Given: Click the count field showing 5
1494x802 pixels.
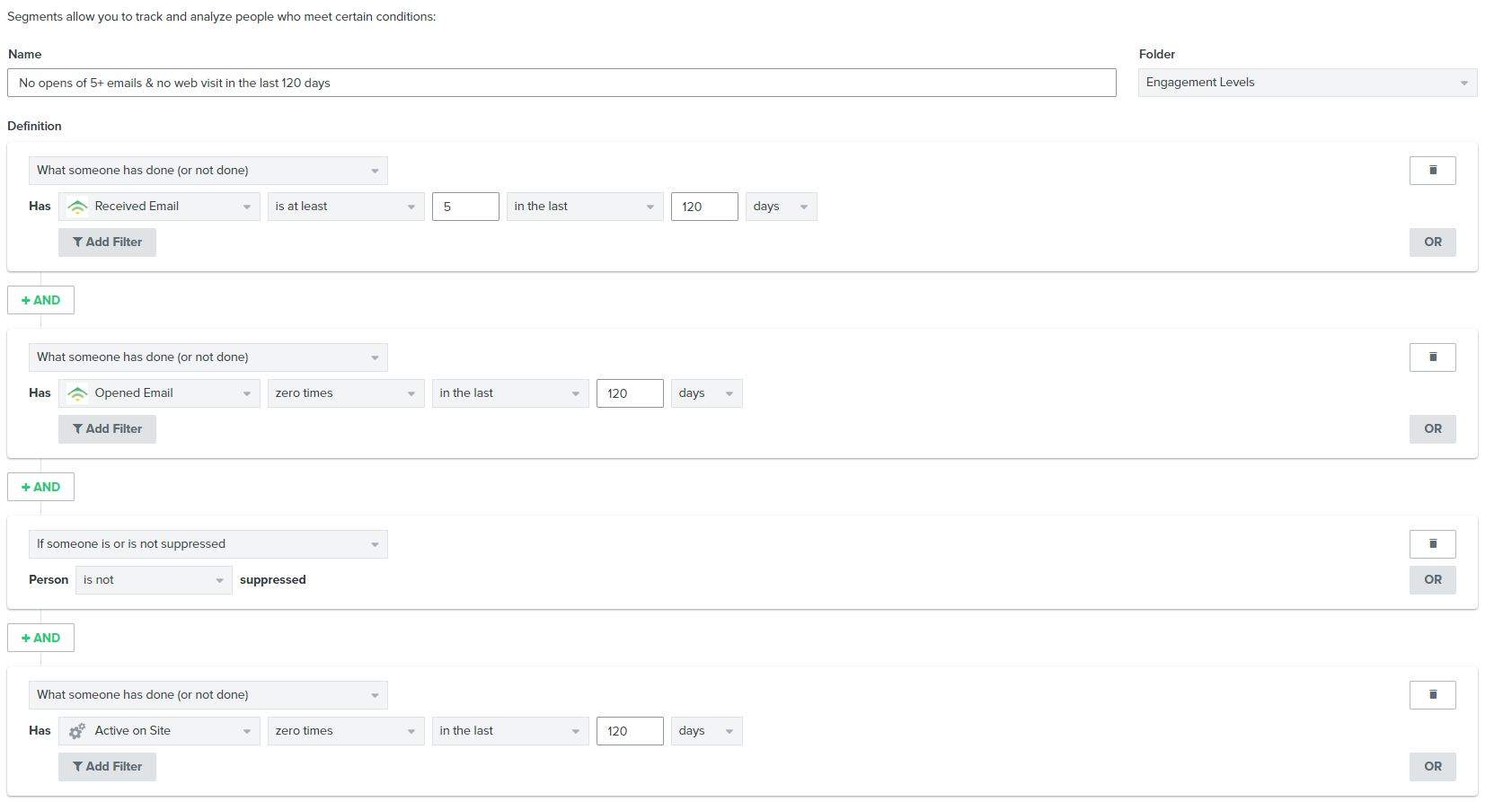Looking at the screenshot, I should pyautogui.click(x=465, y=207).
